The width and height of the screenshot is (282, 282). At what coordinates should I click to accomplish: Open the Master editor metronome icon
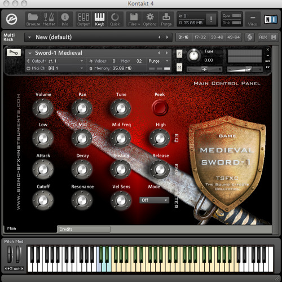pyautogui.click(x=49, y=19)
